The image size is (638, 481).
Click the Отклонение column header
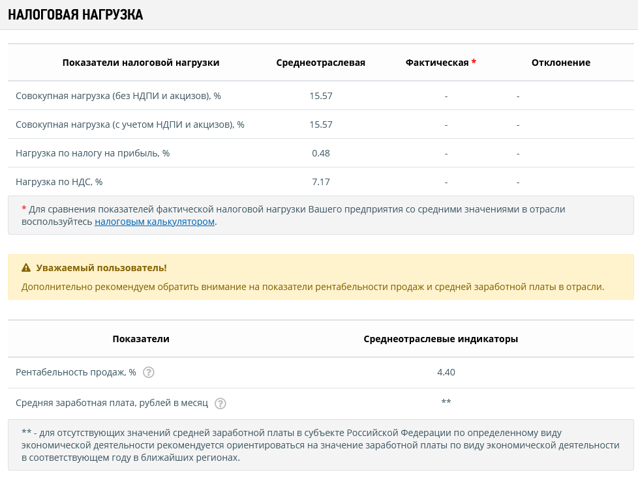pos(560,63)
